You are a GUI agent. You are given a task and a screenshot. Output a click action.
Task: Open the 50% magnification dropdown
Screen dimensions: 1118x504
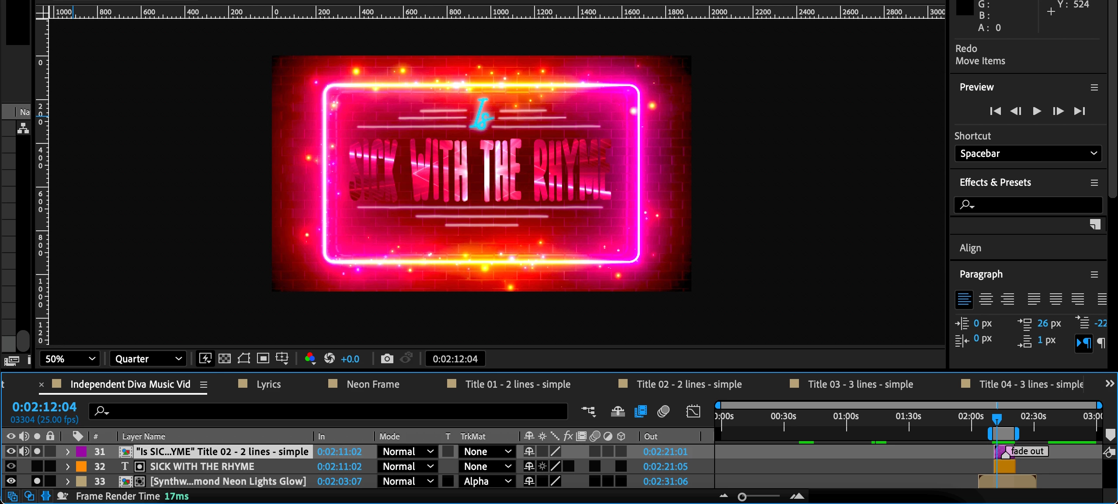70,359
